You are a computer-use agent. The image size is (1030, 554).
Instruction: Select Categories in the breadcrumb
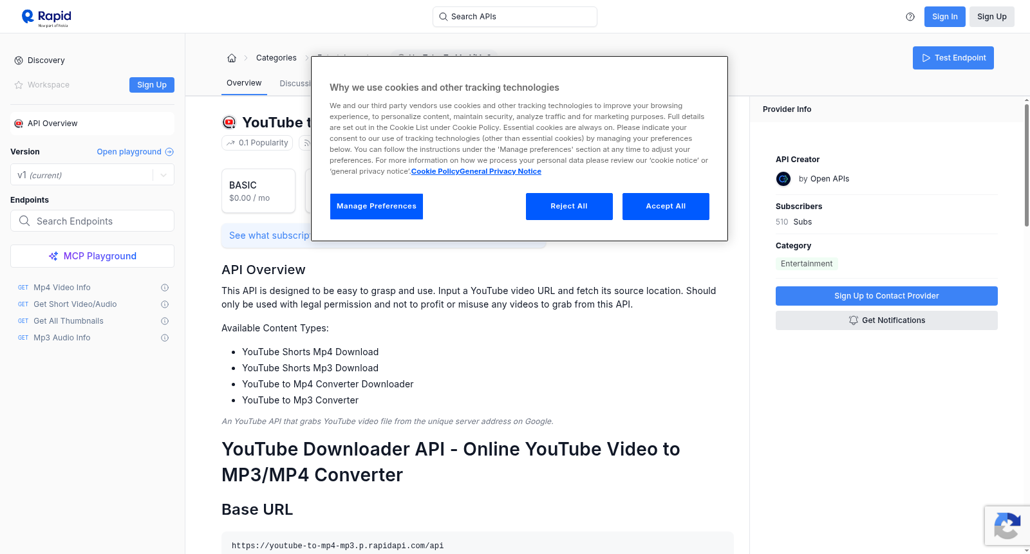tap(276, 58)
